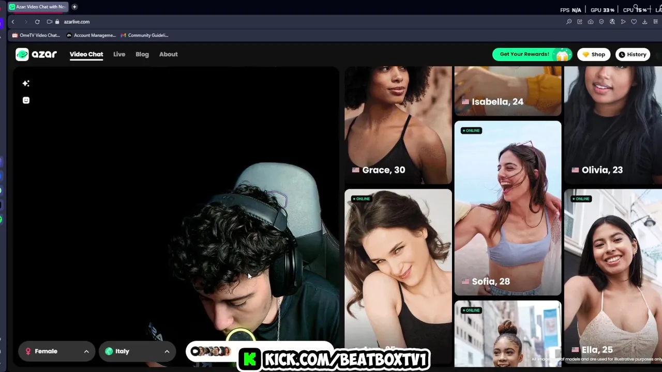Click the CPU 15% overlay readout
Screen dimensions: 662x372
coord(635,10)
